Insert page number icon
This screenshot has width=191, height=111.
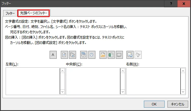click(64, 55)
